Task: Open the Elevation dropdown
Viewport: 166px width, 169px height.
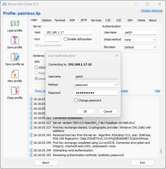Action: point(140,47)
